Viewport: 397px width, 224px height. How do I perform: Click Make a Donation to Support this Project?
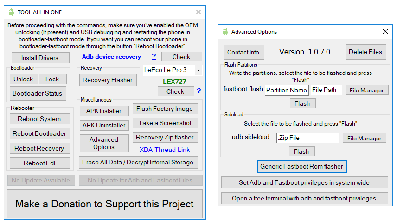pyautogui.click(x=105, y=204)
